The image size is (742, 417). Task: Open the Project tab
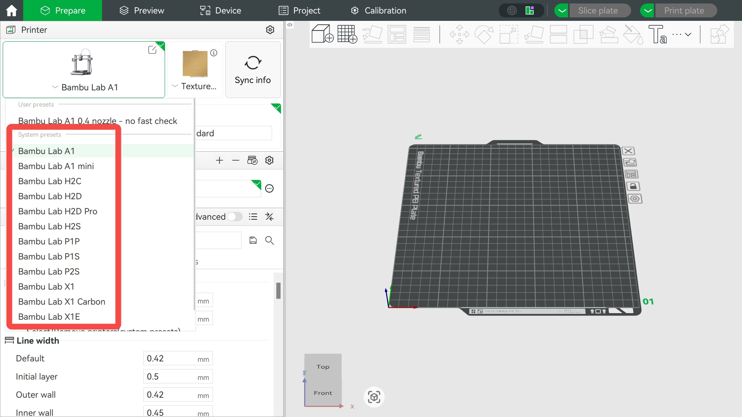300,10
